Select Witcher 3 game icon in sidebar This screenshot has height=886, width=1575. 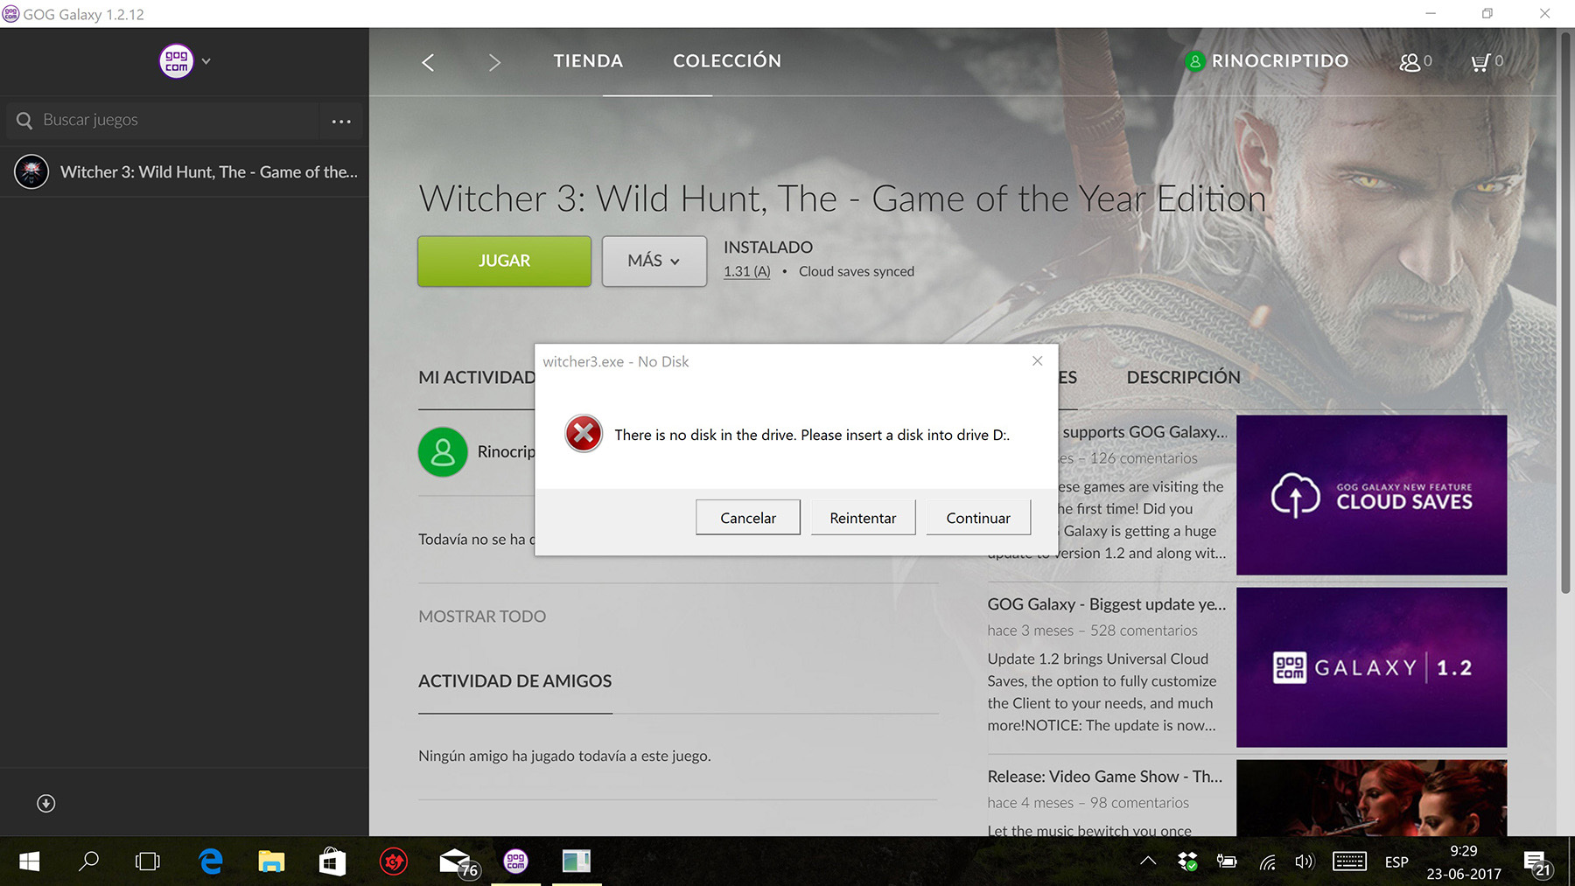pos(31,172)
